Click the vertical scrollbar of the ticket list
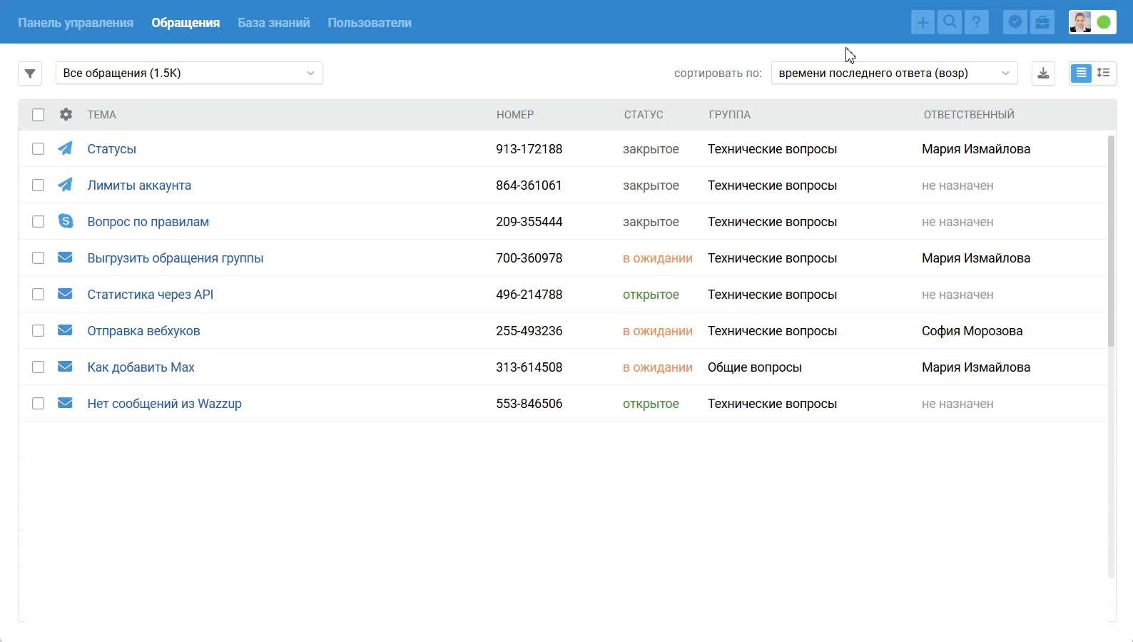 (x=1111, y=243)
